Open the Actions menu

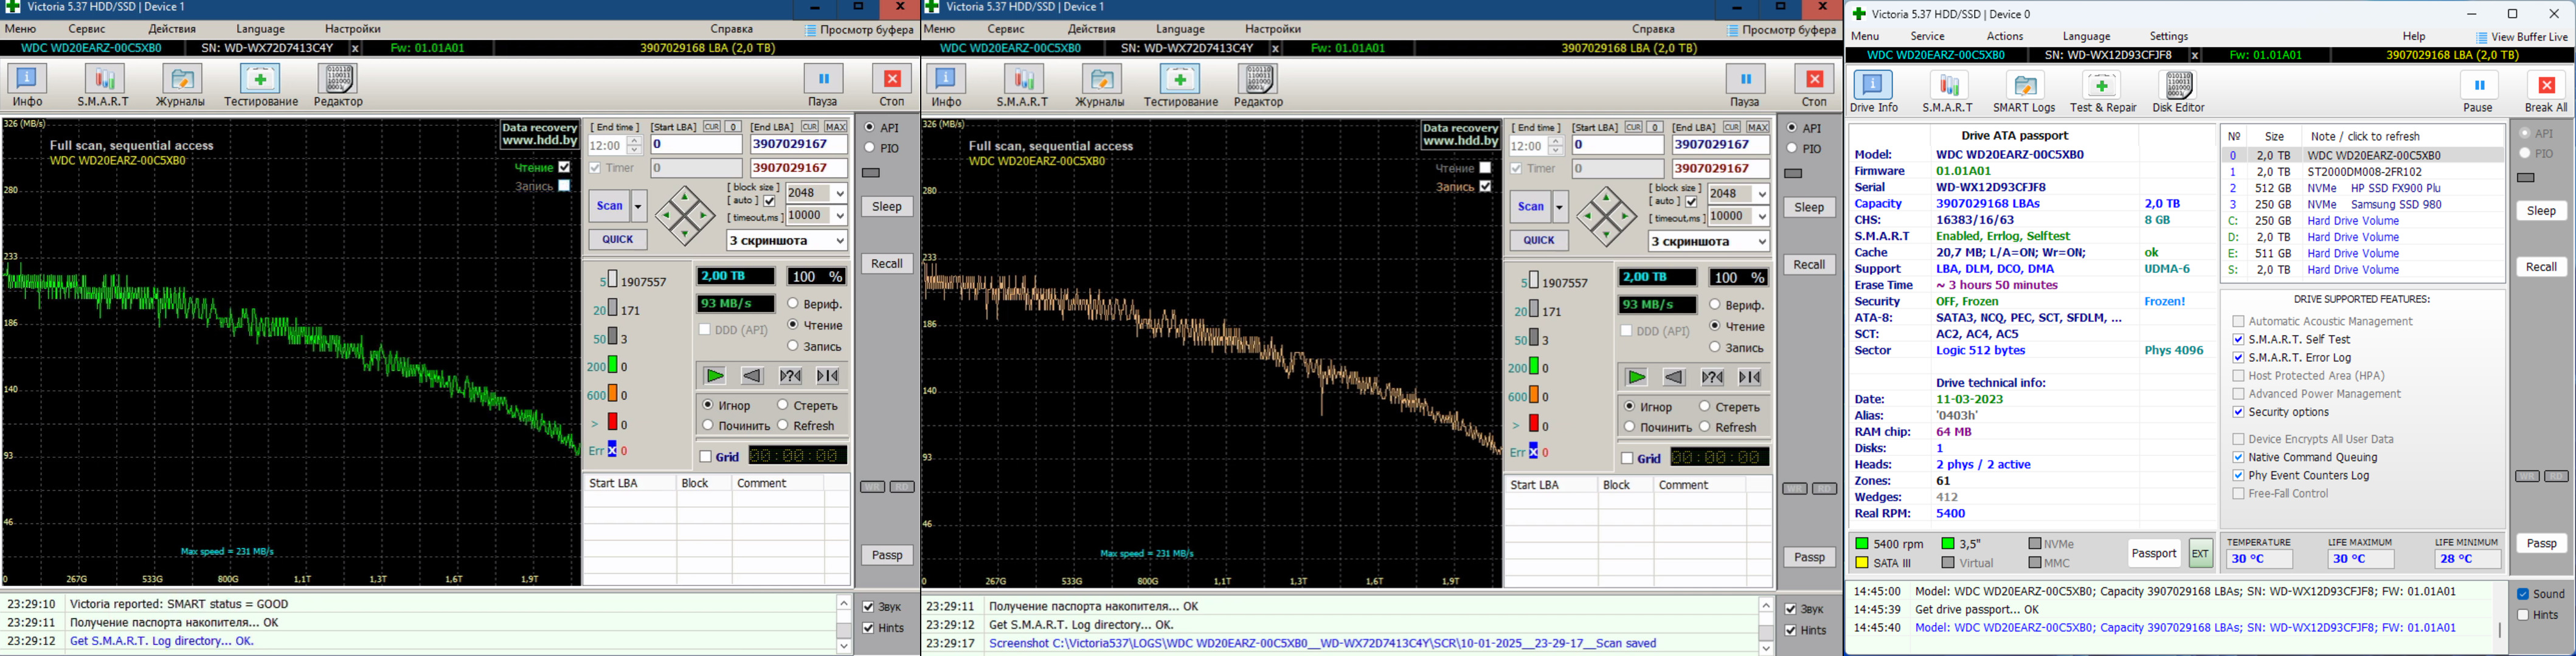[x=2004, y=36]
